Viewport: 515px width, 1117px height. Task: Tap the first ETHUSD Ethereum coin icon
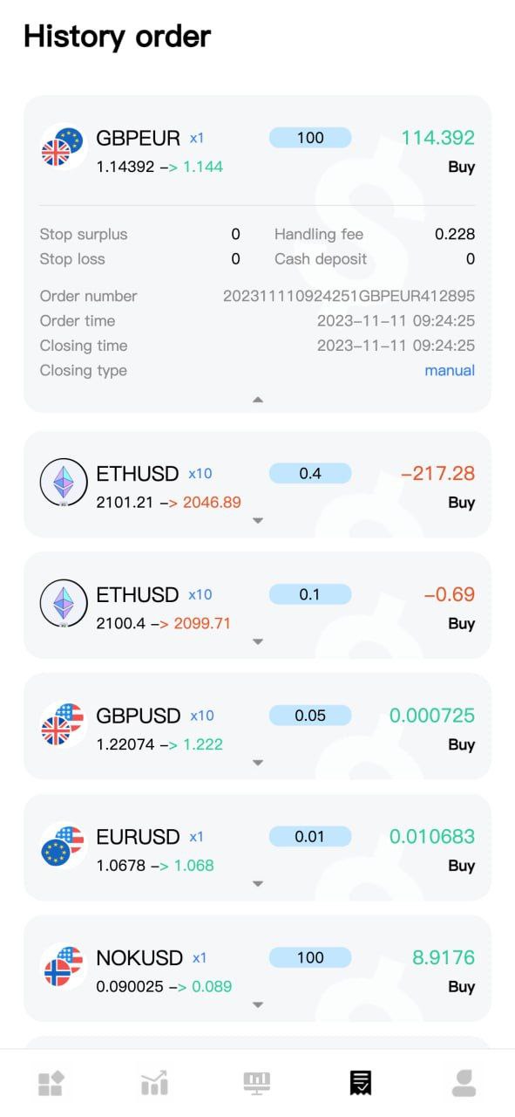click(64, 482)
